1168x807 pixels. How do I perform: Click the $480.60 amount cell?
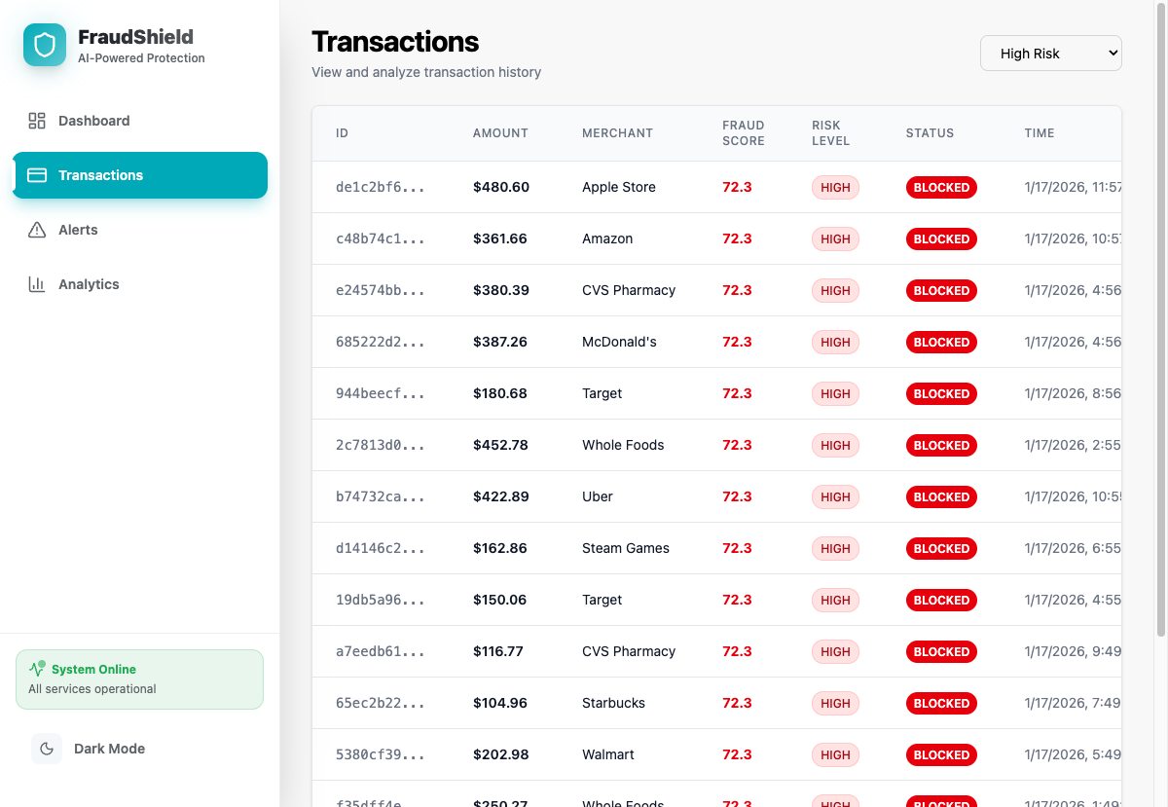click(501, 187)
